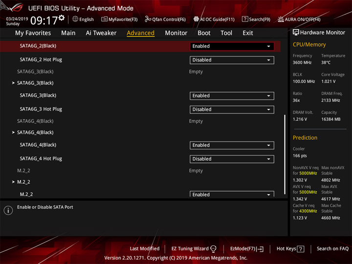Click the settings list scrollbar
352x264 pixels.
[x=285, y=154]
